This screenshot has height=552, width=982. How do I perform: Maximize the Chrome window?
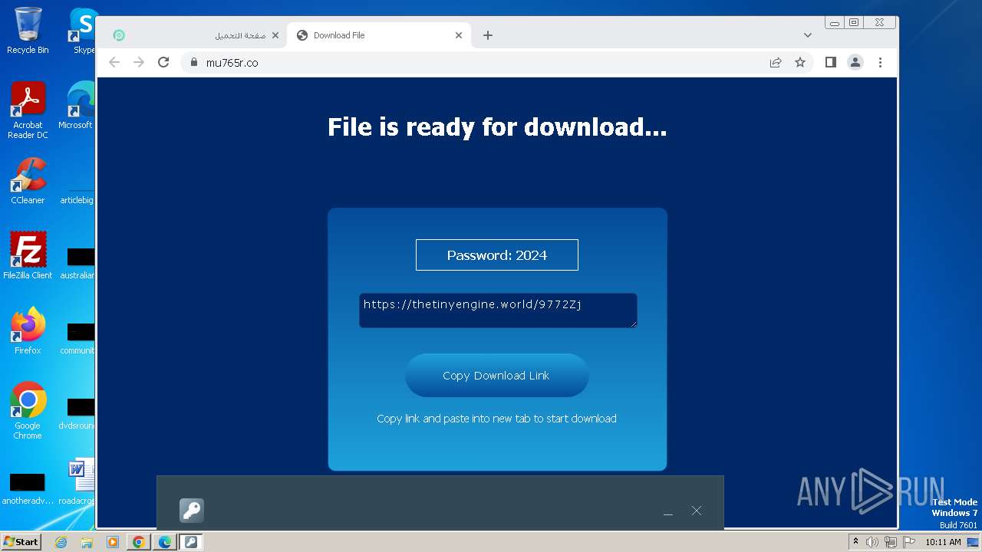[x=854, y=22]
